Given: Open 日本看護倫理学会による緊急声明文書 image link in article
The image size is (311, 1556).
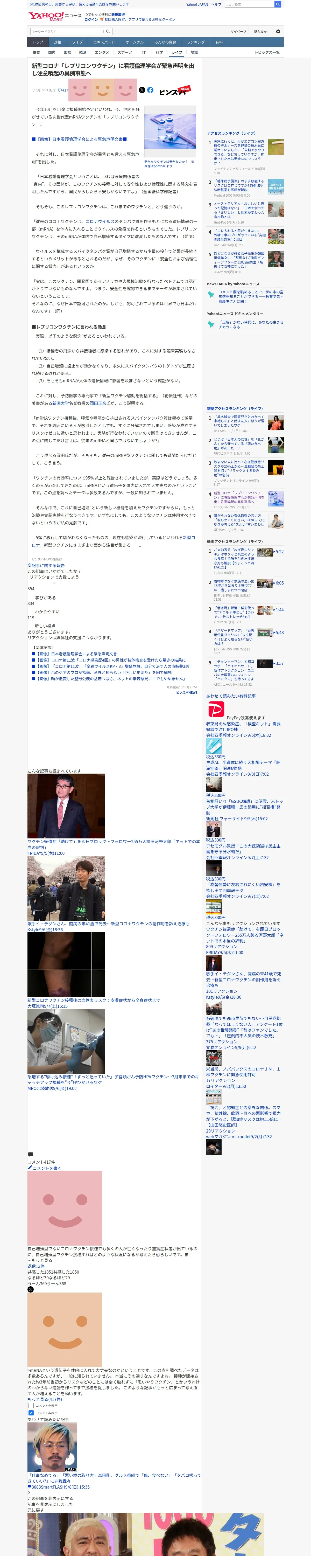Looking at the screenshot, I should click(79, 139).
